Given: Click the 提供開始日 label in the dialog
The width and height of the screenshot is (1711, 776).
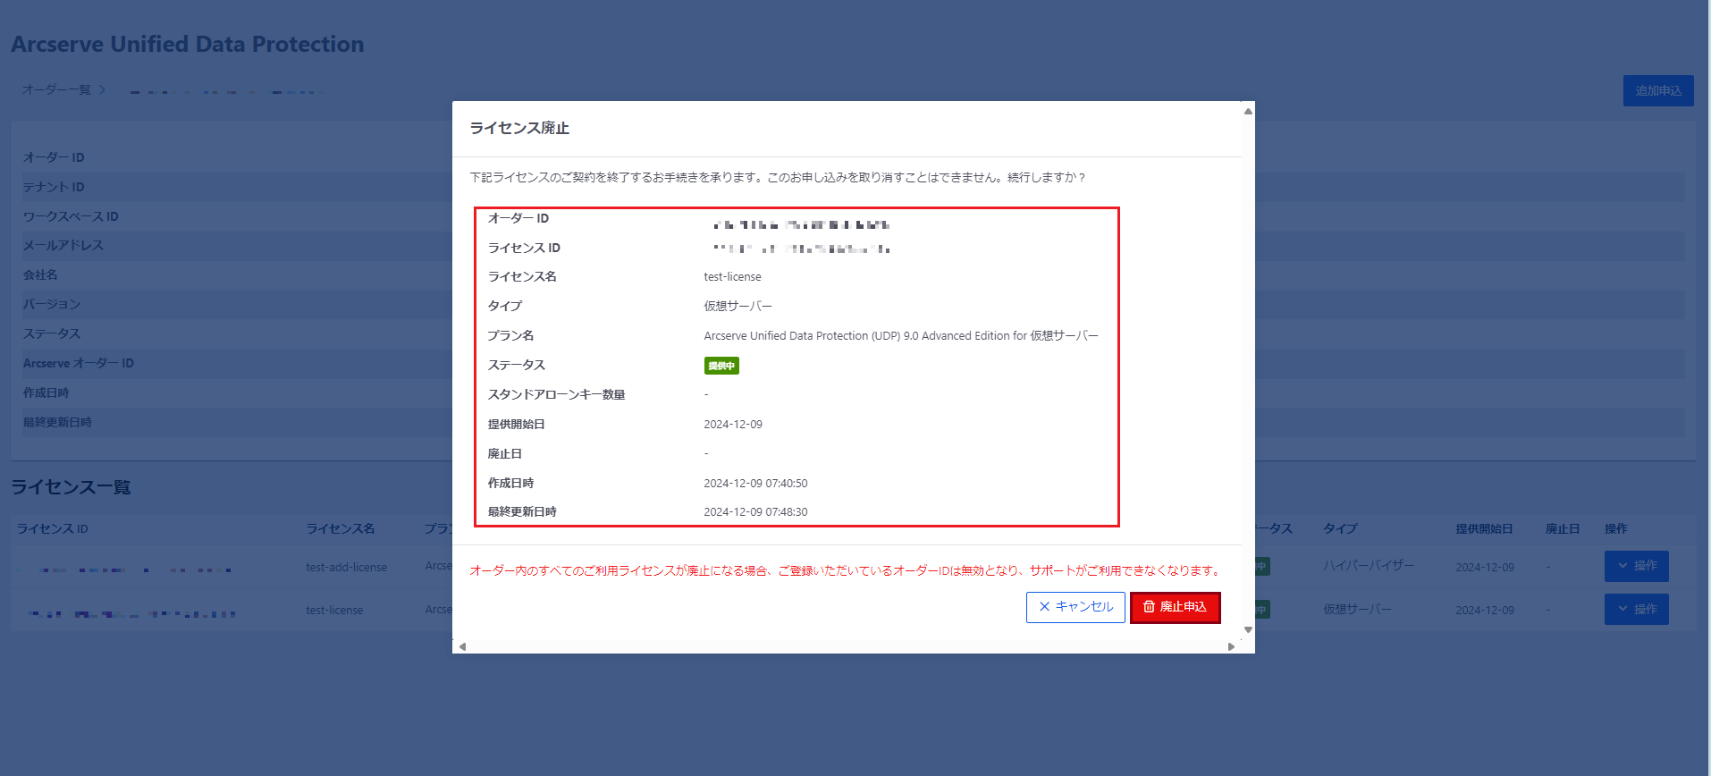Looking at the screenshot, I should tap(516, 425).
